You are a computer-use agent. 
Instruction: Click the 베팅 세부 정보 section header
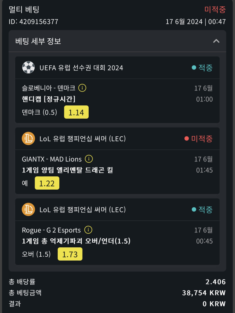click(38, 41)
